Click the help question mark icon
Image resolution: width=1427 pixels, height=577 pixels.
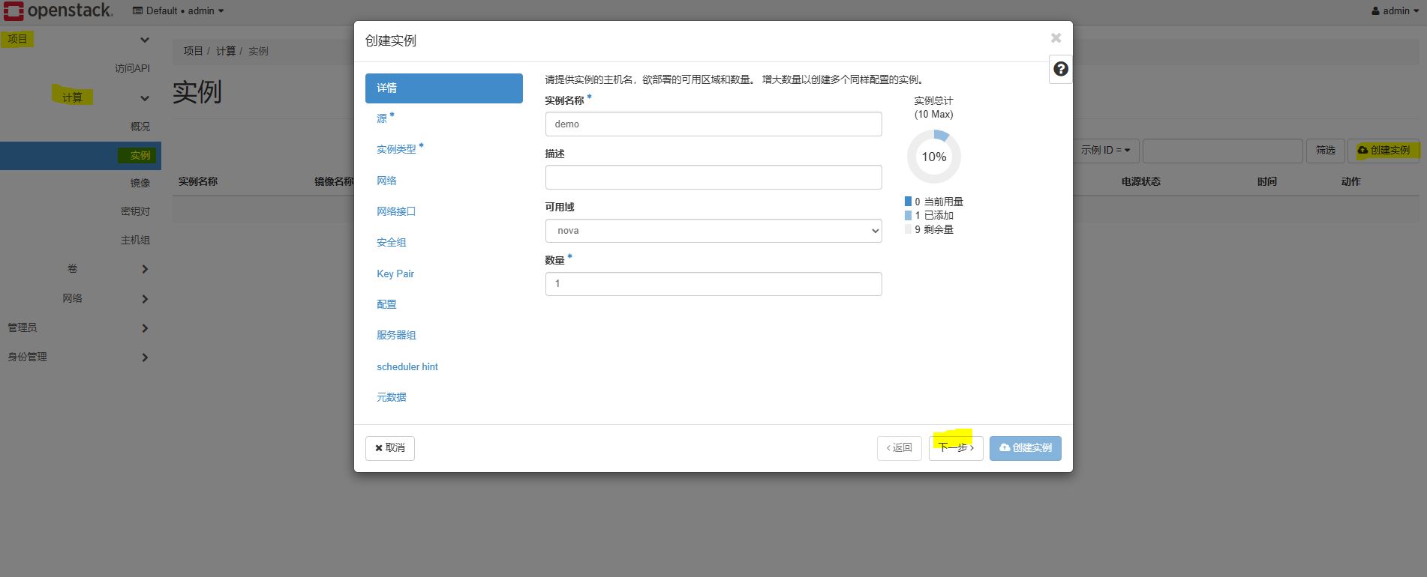click(1060, 69)
